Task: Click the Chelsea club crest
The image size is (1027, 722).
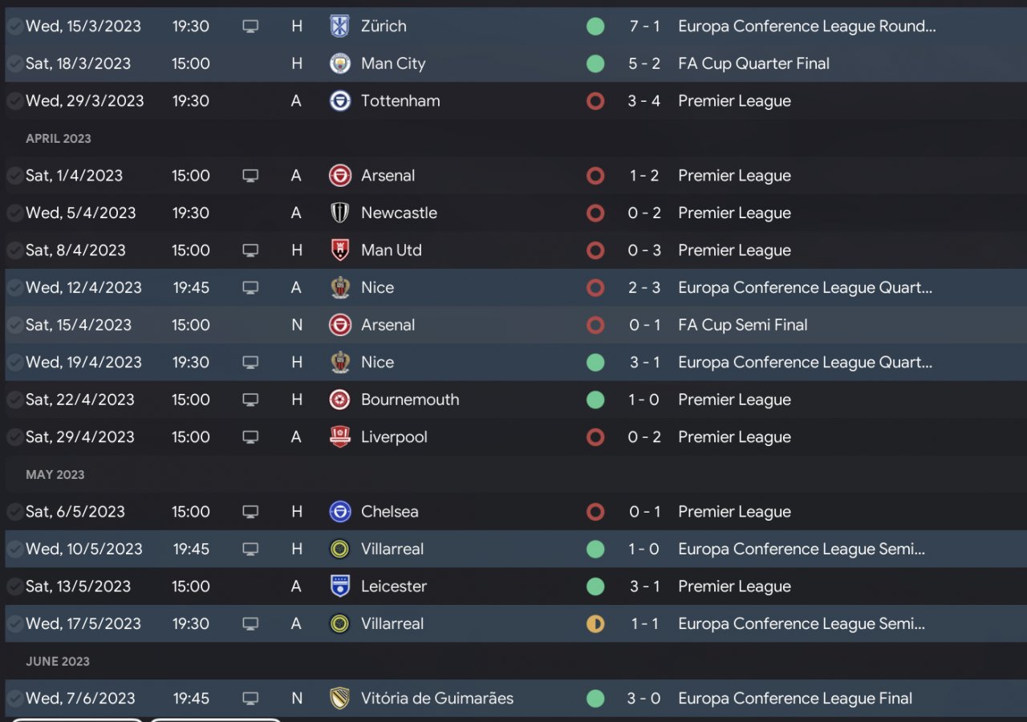Action: pos(340,512)
